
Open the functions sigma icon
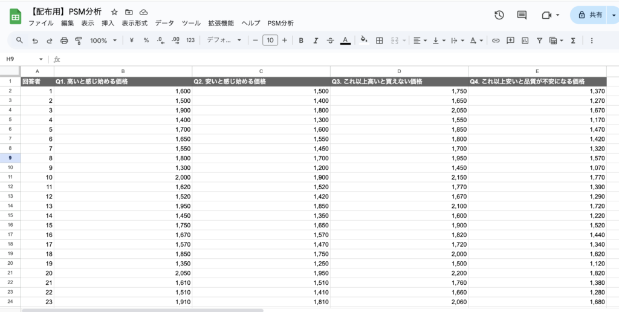pyautogui.click(x=572, y=41)
